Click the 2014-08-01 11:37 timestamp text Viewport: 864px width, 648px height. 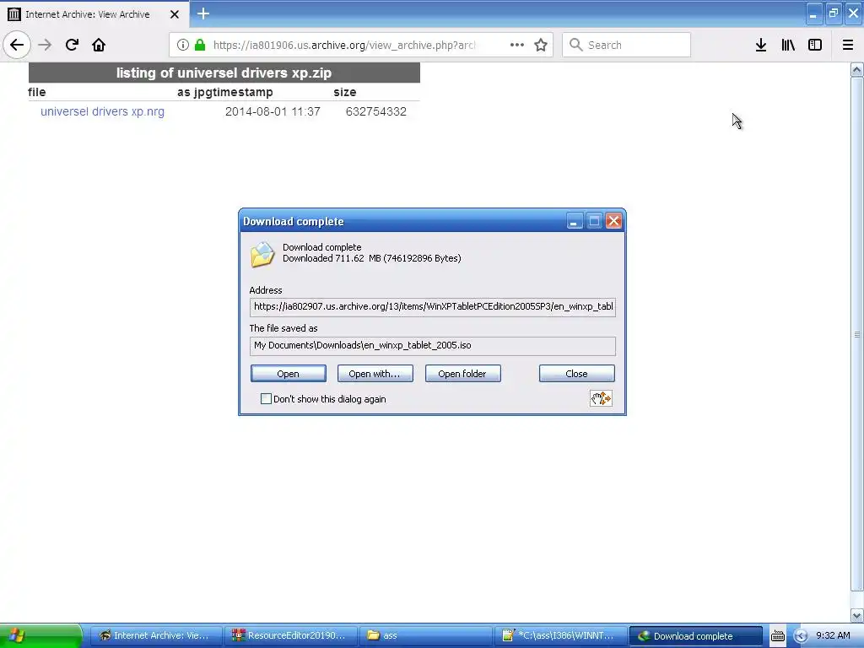273,111
